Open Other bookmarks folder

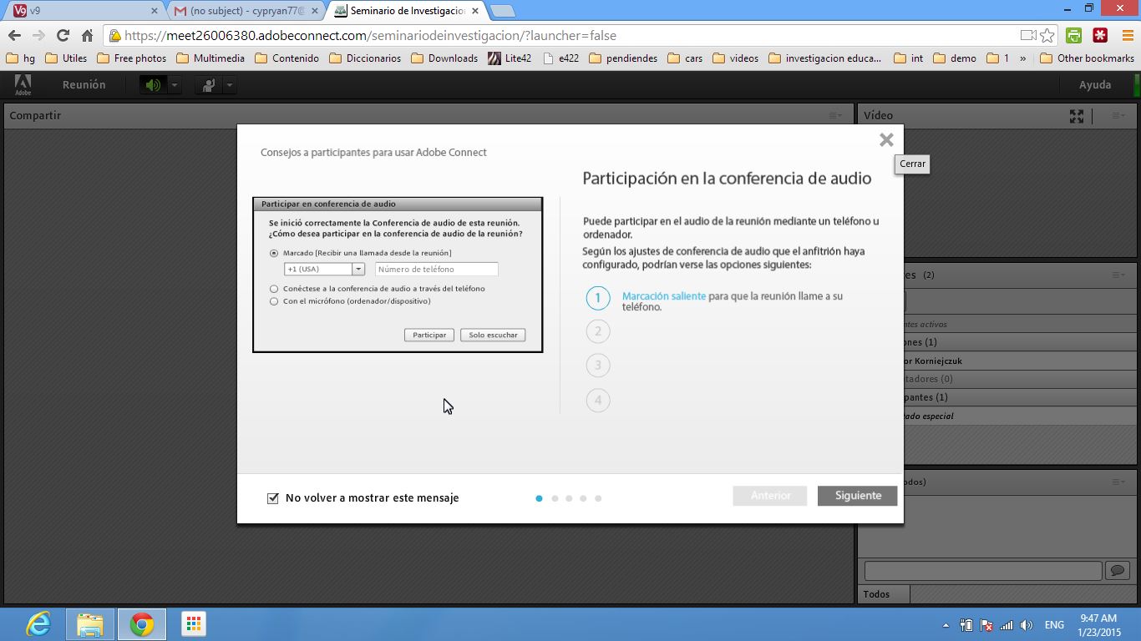pos(1087,58)
